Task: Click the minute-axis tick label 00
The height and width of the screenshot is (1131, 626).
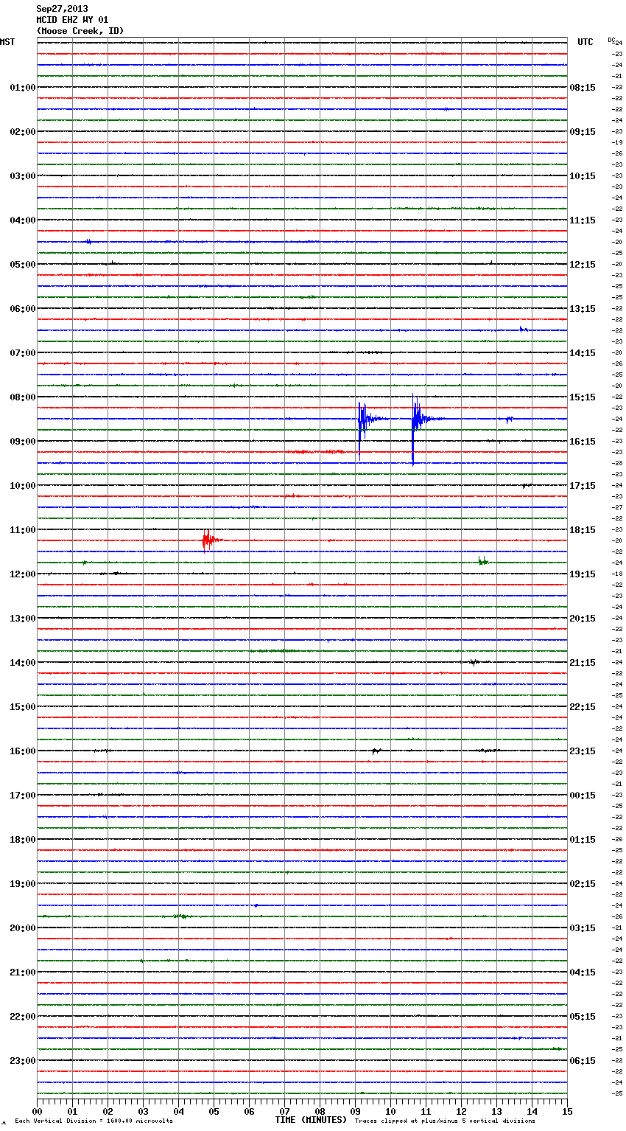Action: tap(37, 1111)
